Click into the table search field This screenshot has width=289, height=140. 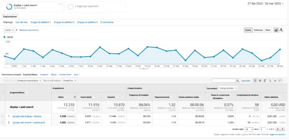click(224, 81)
